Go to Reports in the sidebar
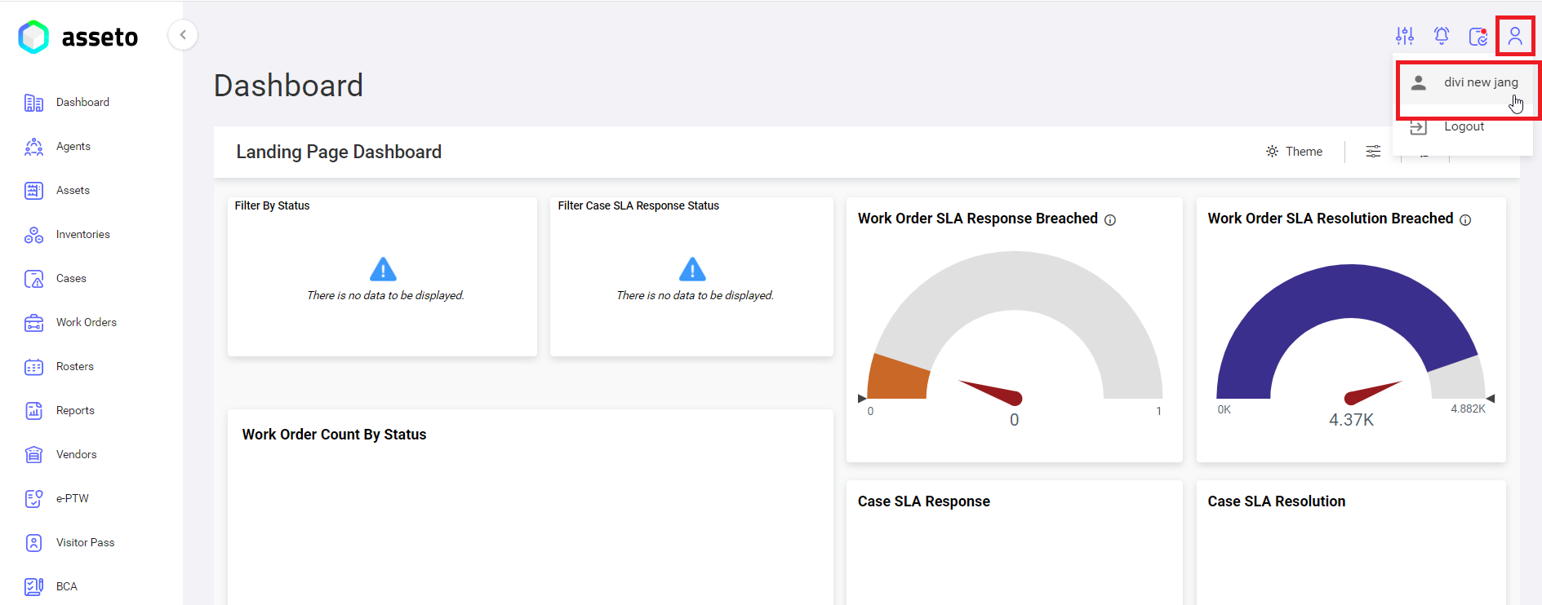This screenshot has width=1542, height=605. point(75,411)
